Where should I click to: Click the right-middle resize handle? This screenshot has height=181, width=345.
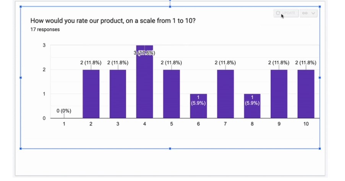pos(320,78)
